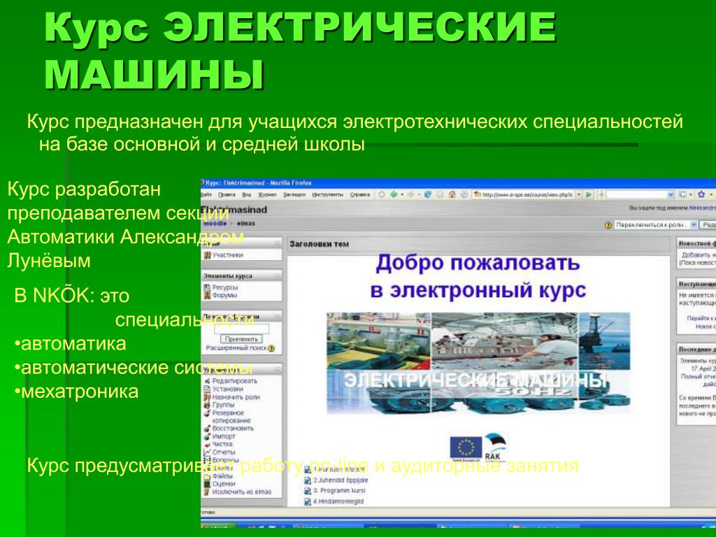Click the Установки settings icon
Screen dimensions: 716x537
207,389
